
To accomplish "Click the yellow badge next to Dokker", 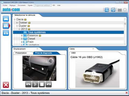I will click(29, 23).
